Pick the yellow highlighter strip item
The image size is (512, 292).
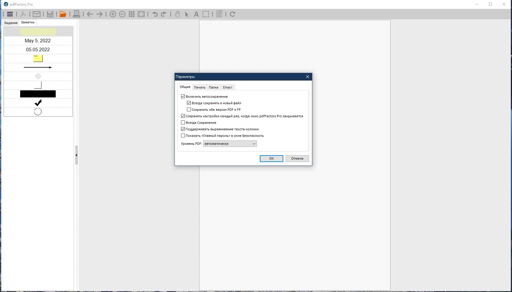pyautogui.click(x=38, y=32)
